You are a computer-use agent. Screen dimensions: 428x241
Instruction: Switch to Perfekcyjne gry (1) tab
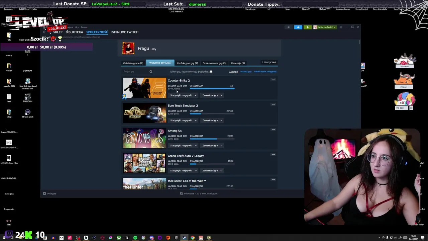187,63
